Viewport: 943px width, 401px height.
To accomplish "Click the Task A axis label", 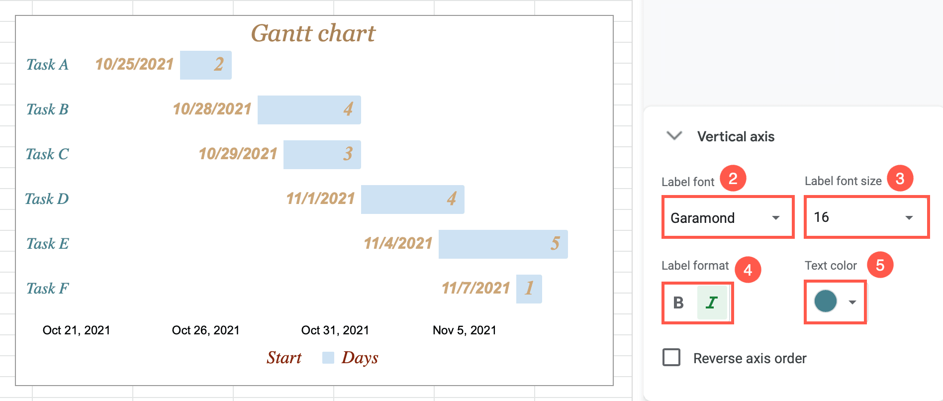I will pos(47,64).
